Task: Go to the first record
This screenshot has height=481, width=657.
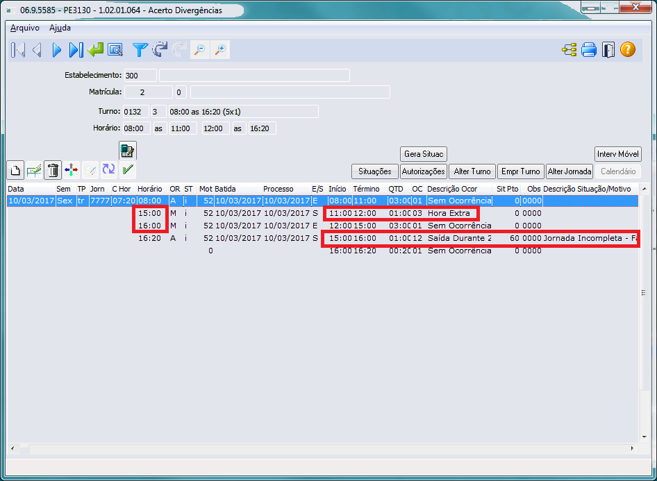Action: coord(17,50)
